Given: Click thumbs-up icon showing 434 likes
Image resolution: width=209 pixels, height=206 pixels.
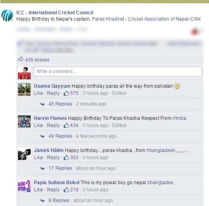Looking at the screenshot, I should point(66,125).
